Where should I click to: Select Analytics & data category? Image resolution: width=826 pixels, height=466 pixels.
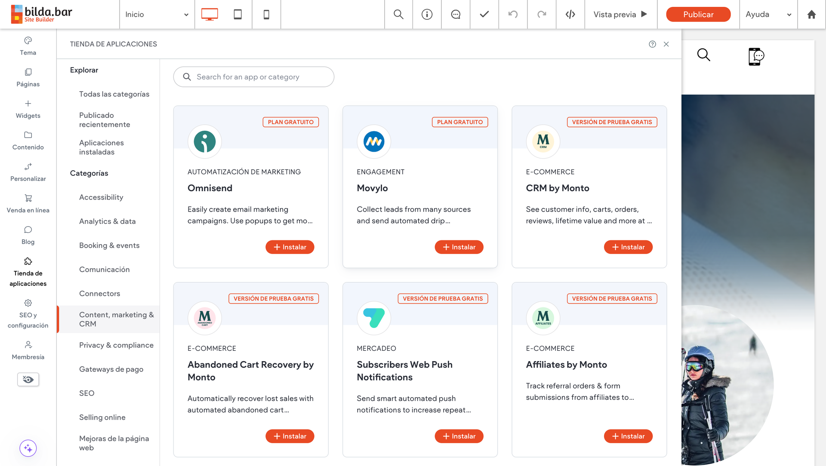coord(107,221)
